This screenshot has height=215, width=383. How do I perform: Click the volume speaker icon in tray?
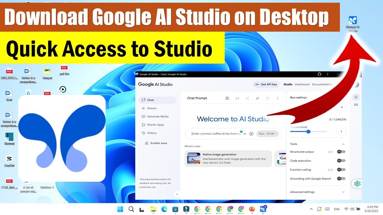tap(352, 209)
